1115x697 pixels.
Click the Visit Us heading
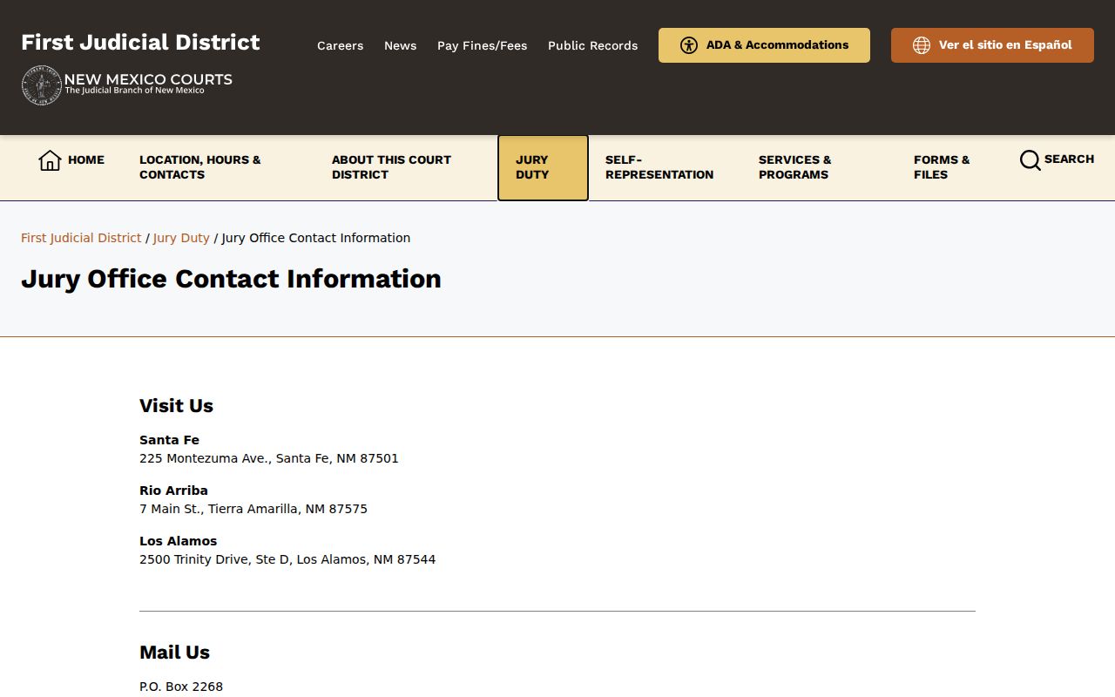coord(176,406)
